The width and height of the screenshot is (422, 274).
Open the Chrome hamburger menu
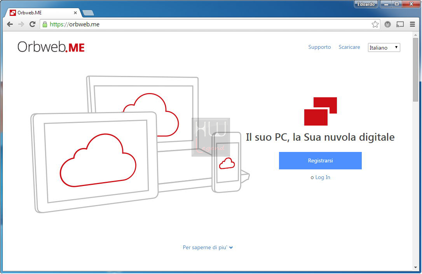tap(412, 24)
